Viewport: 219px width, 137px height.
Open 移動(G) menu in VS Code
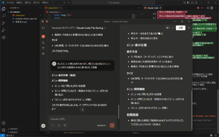45,3
